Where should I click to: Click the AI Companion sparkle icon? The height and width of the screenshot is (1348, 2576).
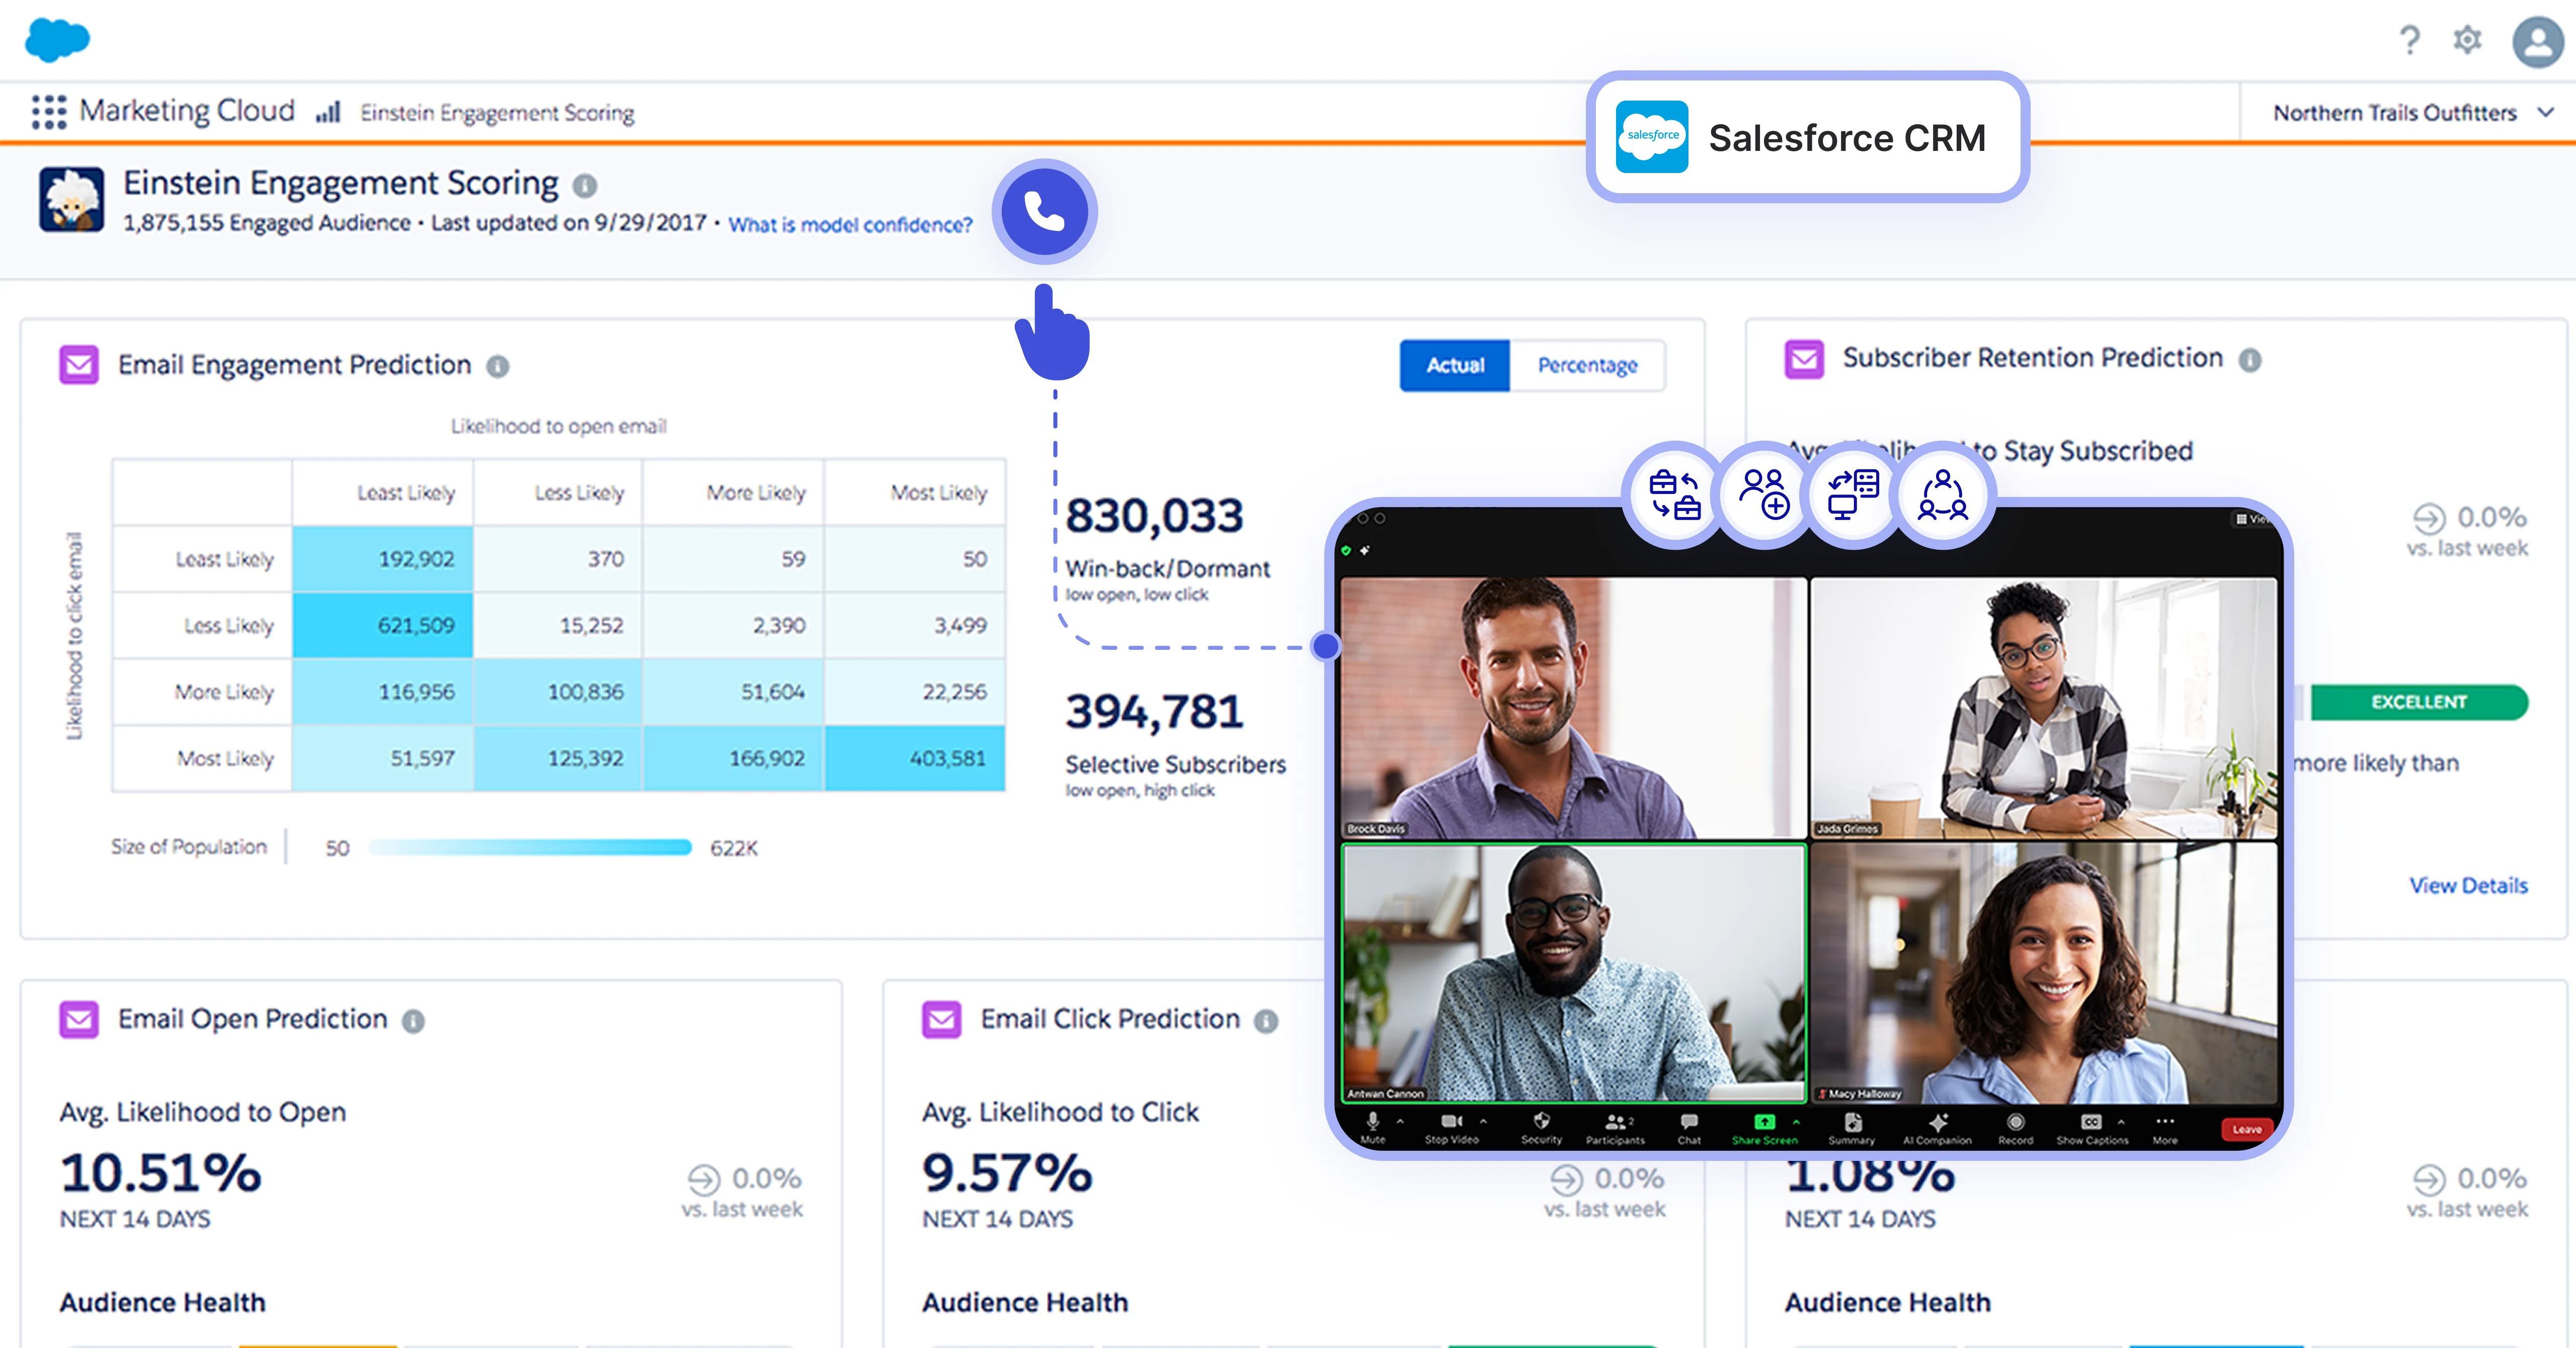pos(1938,1122)
